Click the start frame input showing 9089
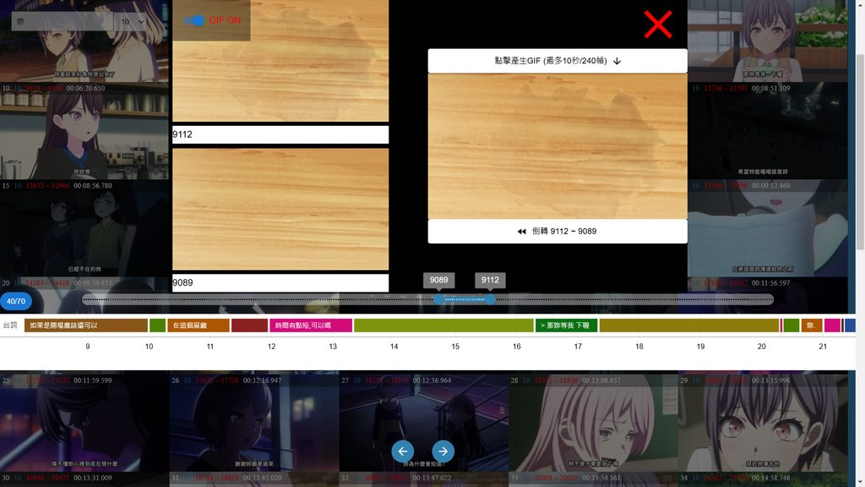Image resolution: width=865 pixels, height=487 pixels. [280, 282]
